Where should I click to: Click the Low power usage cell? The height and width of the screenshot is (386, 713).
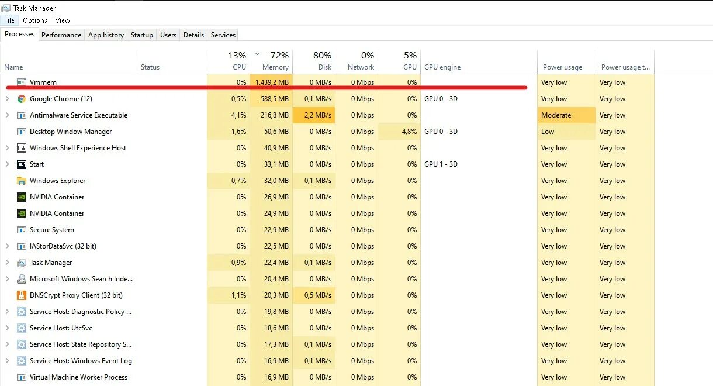(566, 132)
